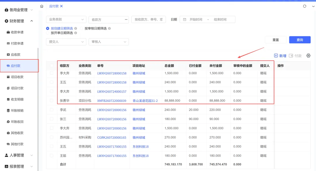Click the 总金额 column header
This screenshot has width=316, height=171.
tap(169, 66)
